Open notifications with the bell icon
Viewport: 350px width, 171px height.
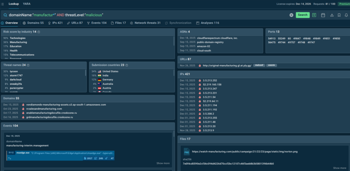pyautogui.click(x=346, y=15)
